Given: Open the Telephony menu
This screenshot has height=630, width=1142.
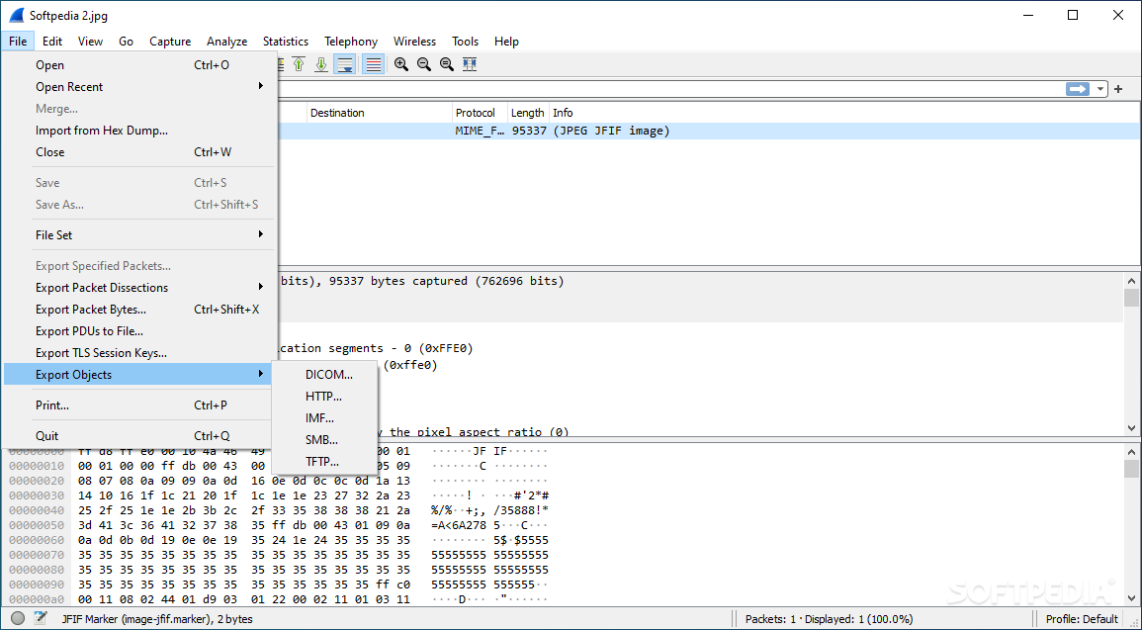Looking at the screenshot, I should [x=351, y=42].
